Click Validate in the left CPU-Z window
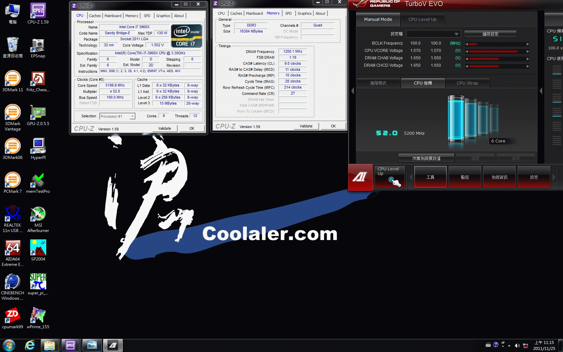 click(165, 128)
